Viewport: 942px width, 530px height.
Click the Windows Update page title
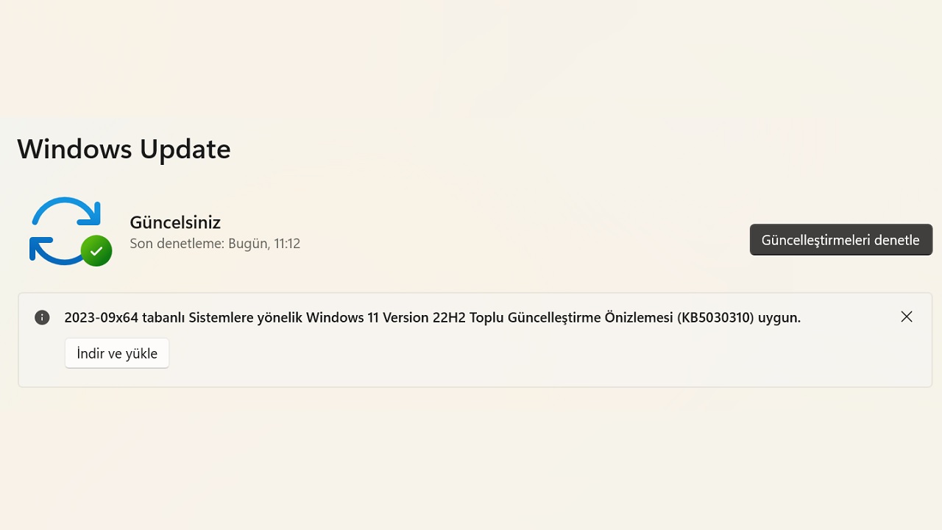[124, 149]
